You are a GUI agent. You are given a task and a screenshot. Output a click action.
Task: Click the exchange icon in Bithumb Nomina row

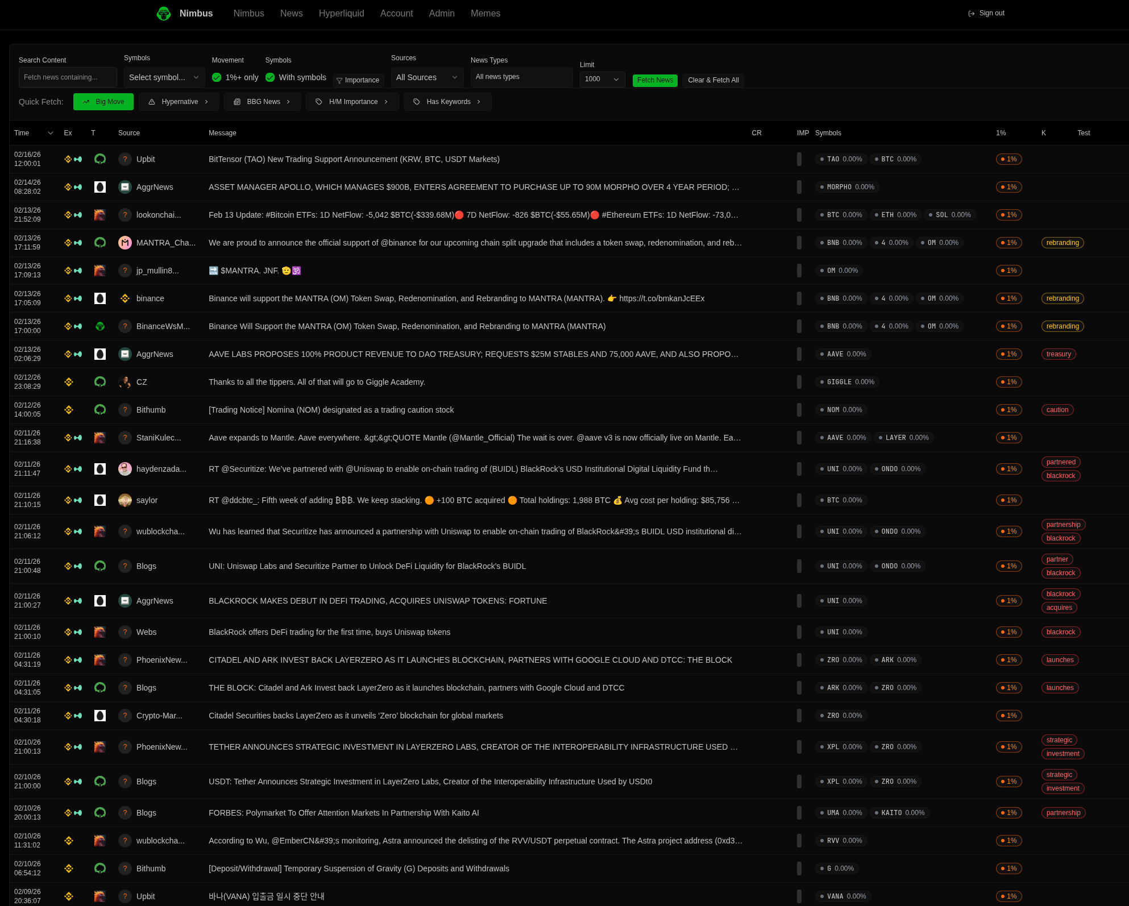[69, 410]
